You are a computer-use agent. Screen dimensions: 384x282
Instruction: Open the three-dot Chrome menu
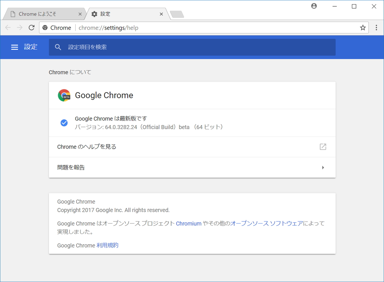click(x=376, y=27)
